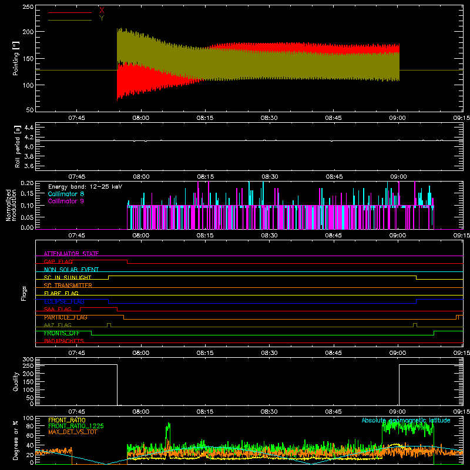The height and width of the screenshot is (470, 470).
Task: Click the 150 tick on Pointing axis
Action: tap(28, 58)
